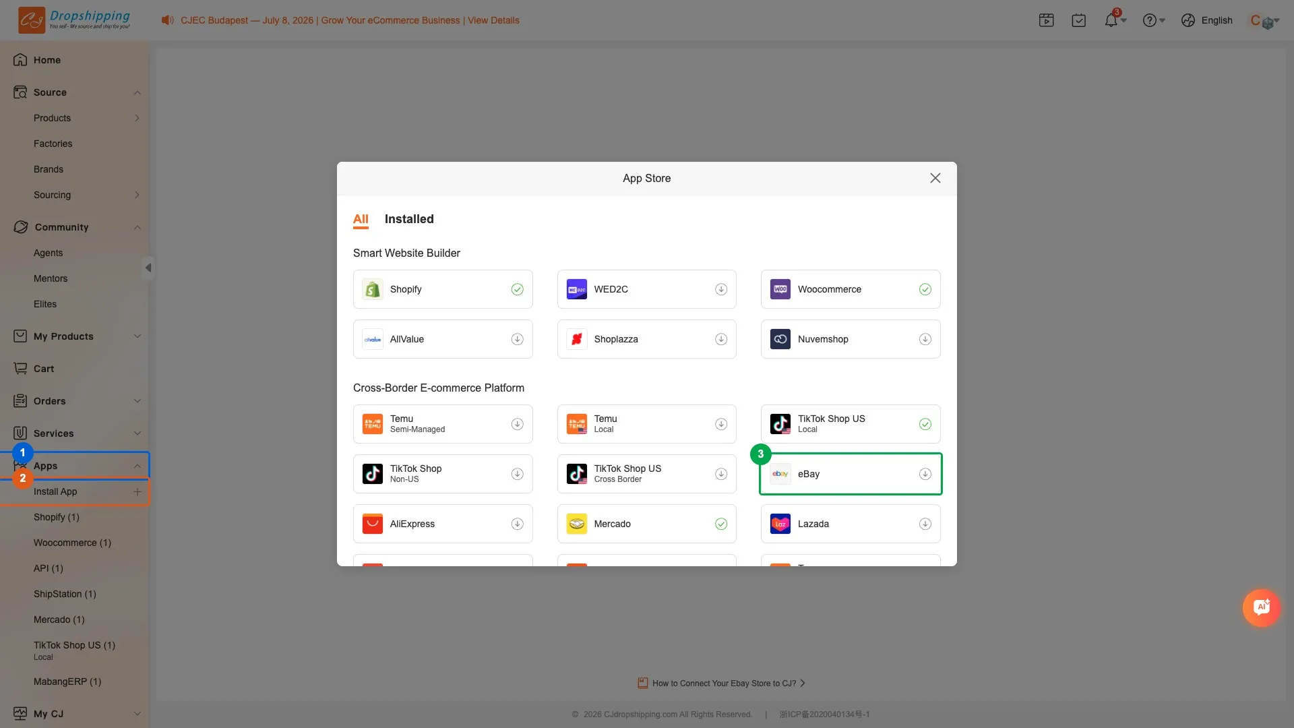The height and width of the screenshot is (728, 1294).
Task: Click the Shopify app logo icon
Action: click(373, 289)
